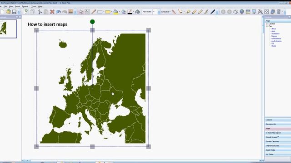Screen dimensions: 291x163
Task: Click the green rotation handle above map
Action: (x=92, y=22)
